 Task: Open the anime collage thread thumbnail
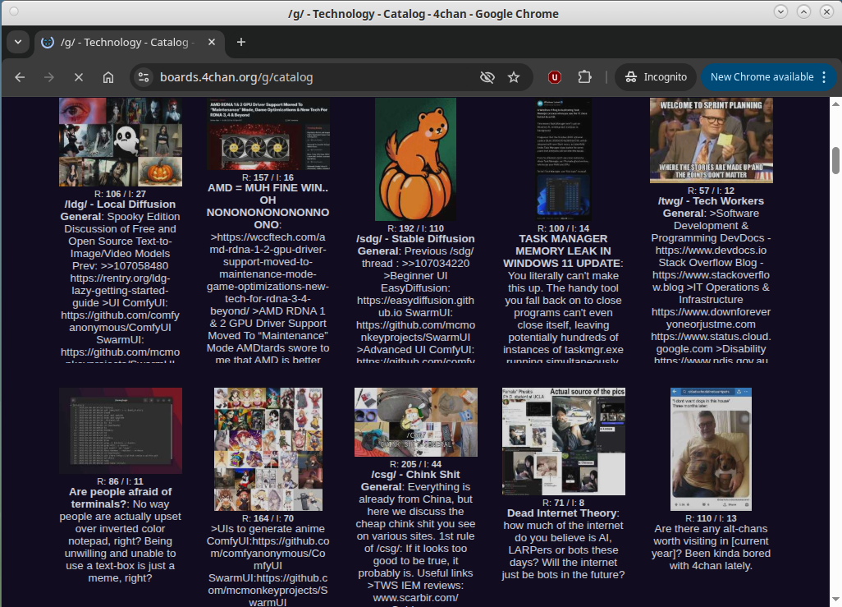point(268,449)
